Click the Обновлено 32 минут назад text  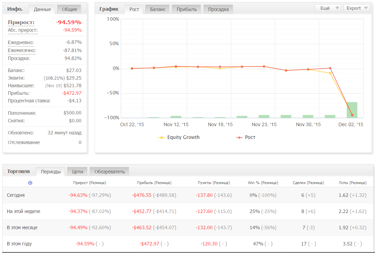click(64, 133)
